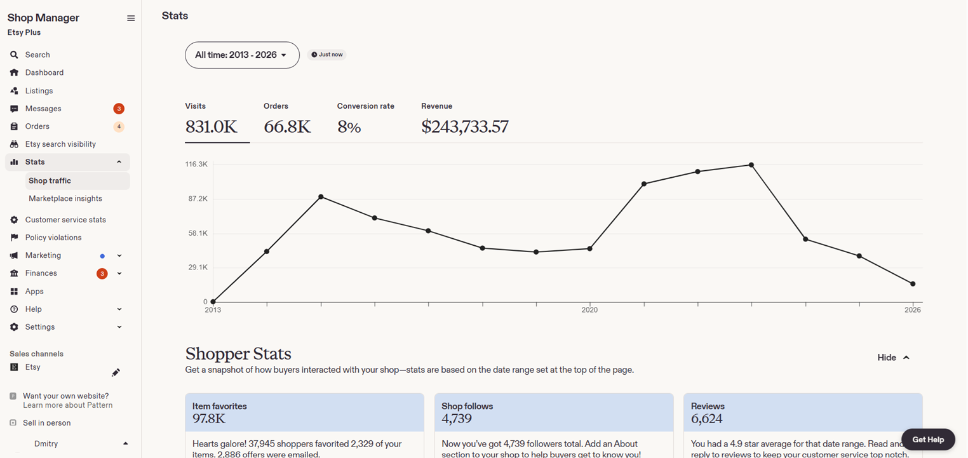This screenshot has height=458, width=968.
Task: Click the Policy violations flag icon
Action: (x=14, y=238)
